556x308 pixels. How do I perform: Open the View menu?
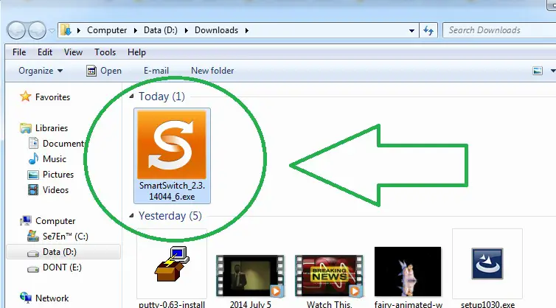(x=74, y=52)
